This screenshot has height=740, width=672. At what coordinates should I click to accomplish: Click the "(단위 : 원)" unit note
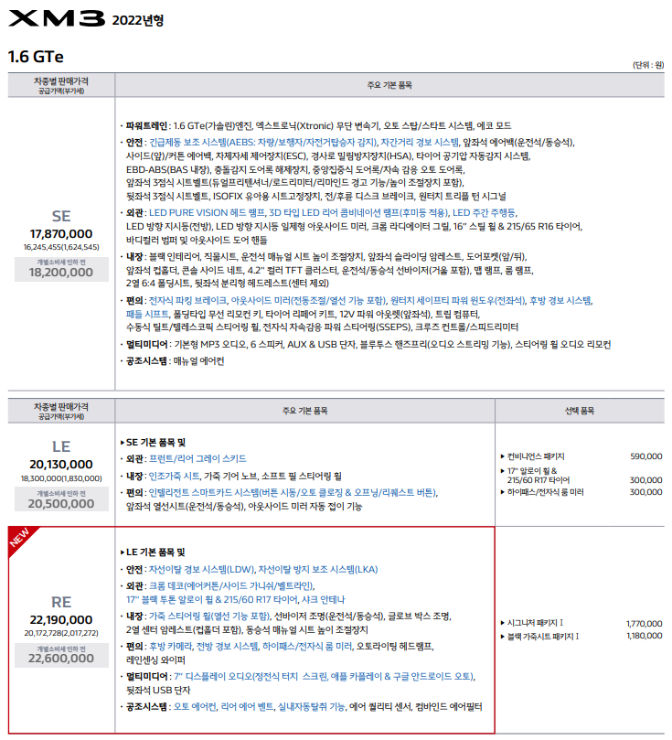click(648, 65)
